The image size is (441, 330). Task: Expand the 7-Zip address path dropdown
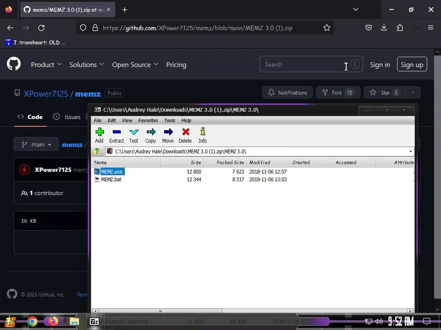point(410,152)
